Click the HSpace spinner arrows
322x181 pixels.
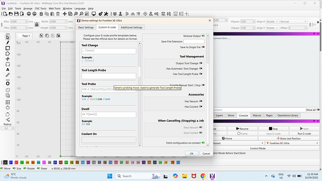[254, 21]
